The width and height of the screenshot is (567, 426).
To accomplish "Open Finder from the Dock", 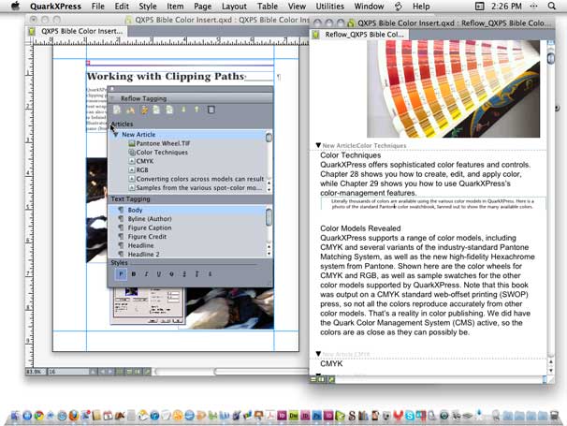I will (15, 415).
